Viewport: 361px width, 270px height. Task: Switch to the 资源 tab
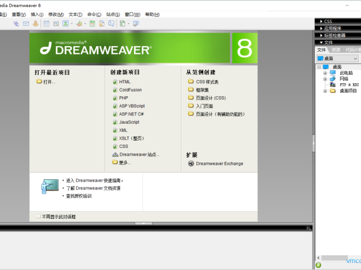pyautogui.click(x=336, y=50)
